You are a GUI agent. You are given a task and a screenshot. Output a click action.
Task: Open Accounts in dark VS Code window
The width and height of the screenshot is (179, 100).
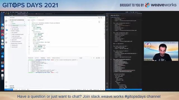point(107,83)
